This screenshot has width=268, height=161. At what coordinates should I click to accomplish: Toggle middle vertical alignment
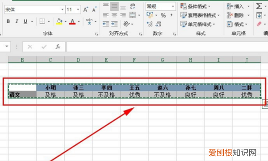[x=114, y=6]
